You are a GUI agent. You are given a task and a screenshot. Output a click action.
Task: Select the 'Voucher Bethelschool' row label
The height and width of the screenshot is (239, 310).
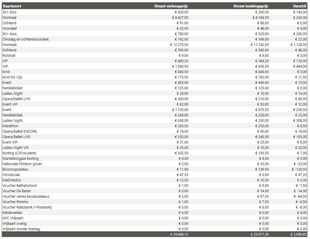click(20, 186)
